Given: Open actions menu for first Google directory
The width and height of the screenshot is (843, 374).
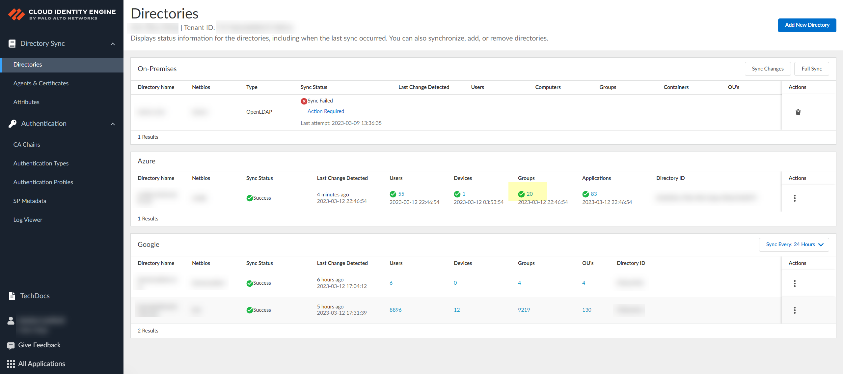Looking at the screenshot, I should point(795,283).
